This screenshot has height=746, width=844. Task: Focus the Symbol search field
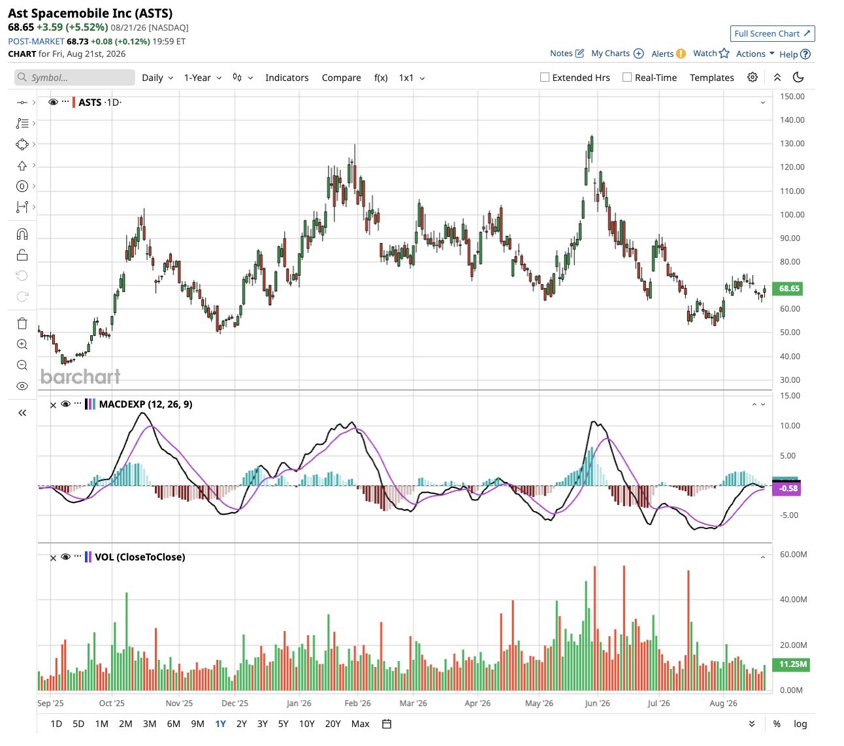[74, 78]
